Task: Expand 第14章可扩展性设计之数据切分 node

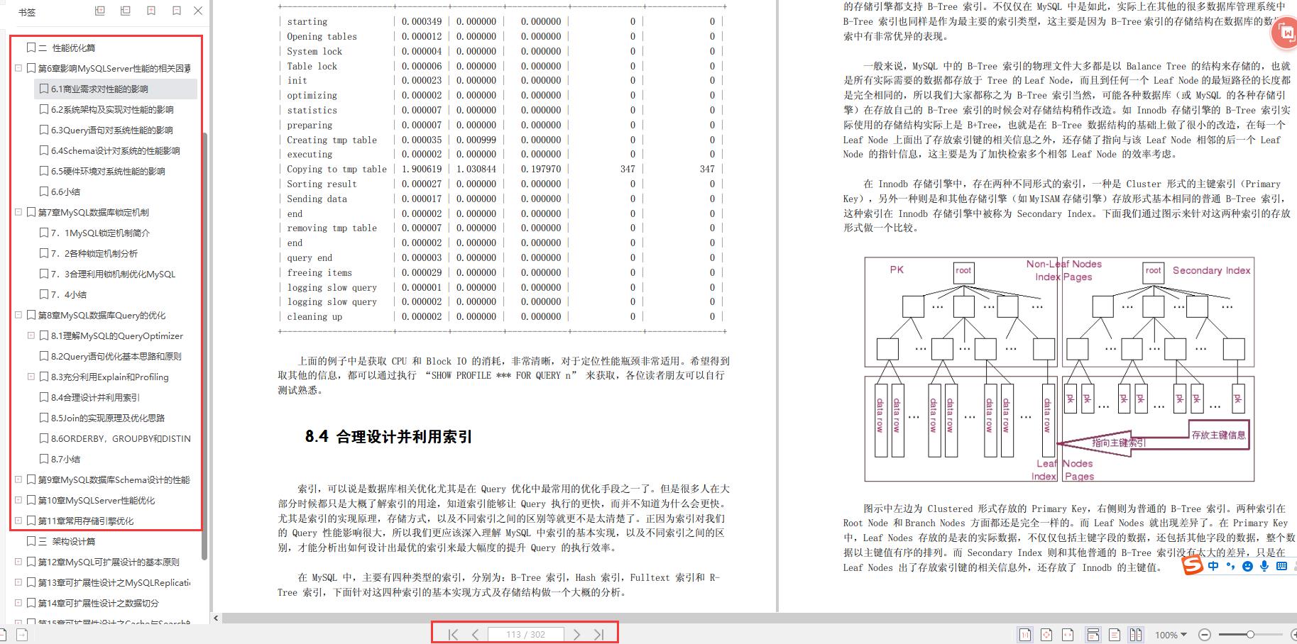Action: (x=18, y=603)
